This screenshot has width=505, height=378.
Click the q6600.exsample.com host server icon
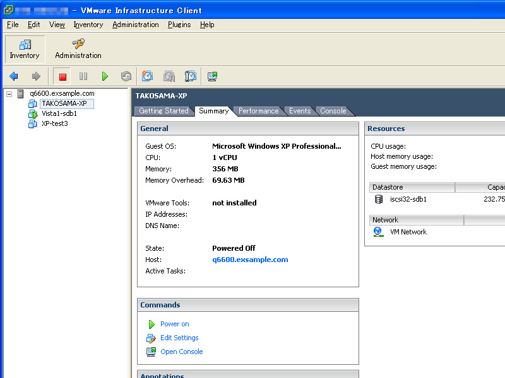pos(21,93)
